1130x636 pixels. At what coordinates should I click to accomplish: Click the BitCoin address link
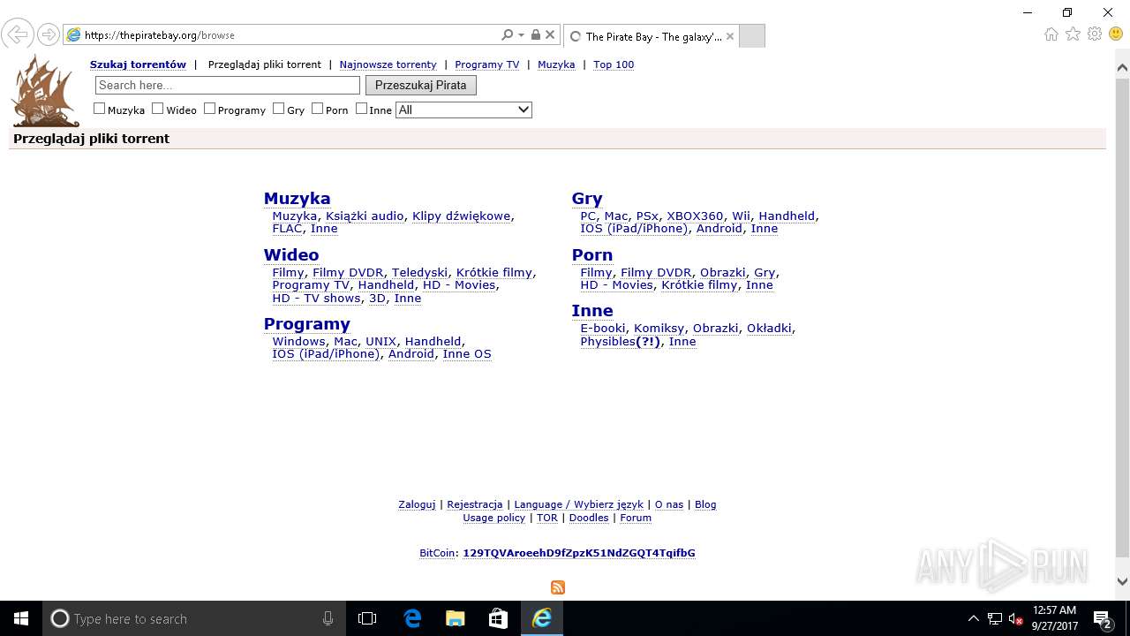point(579,553)
